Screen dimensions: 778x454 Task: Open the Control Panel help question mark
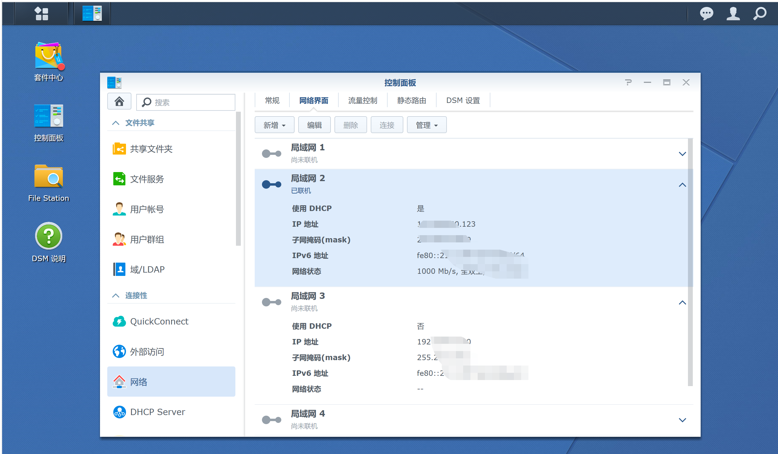click(x=628, y=83)
